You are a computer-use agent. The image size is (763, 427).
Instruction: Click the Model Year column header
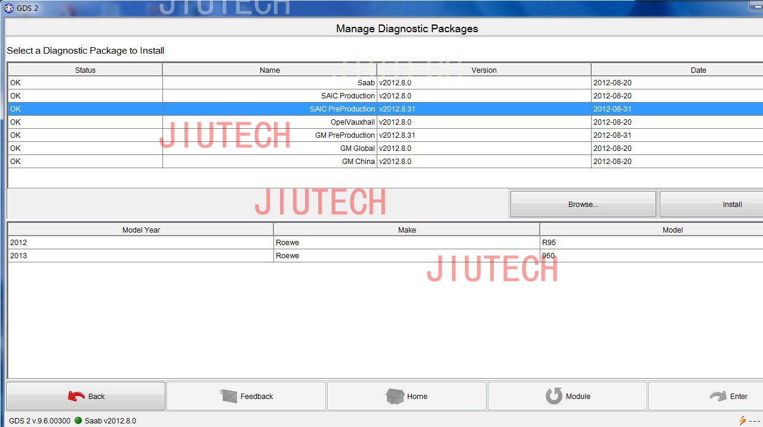click(141, 230)
